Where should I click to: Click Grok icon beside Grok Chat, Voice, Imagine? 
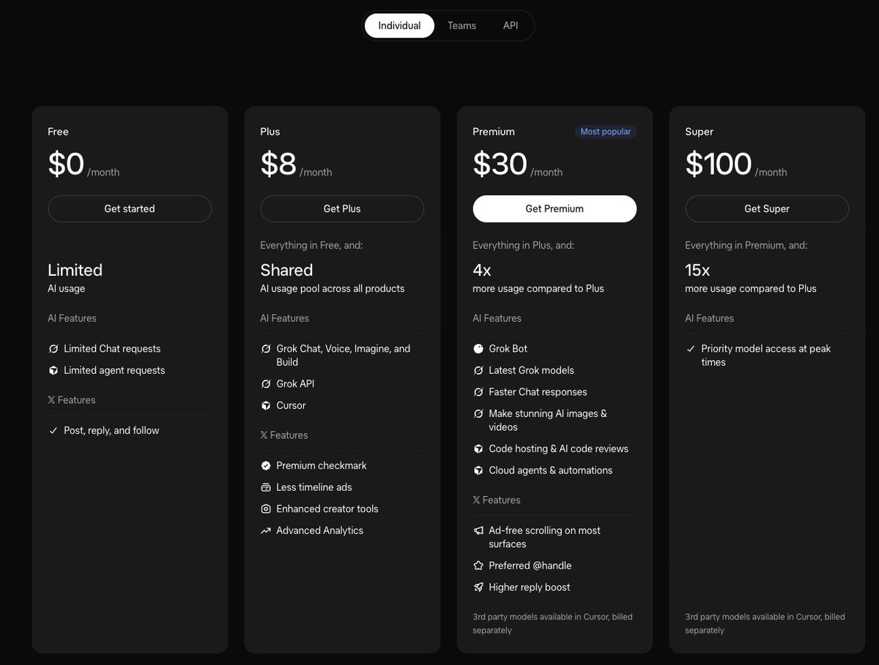coord(266,349)
